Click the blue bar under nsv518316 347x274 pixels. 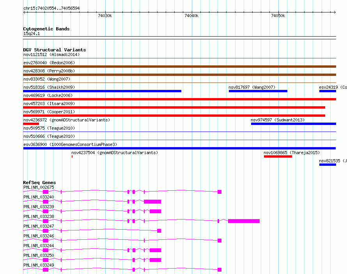point(102,91)
